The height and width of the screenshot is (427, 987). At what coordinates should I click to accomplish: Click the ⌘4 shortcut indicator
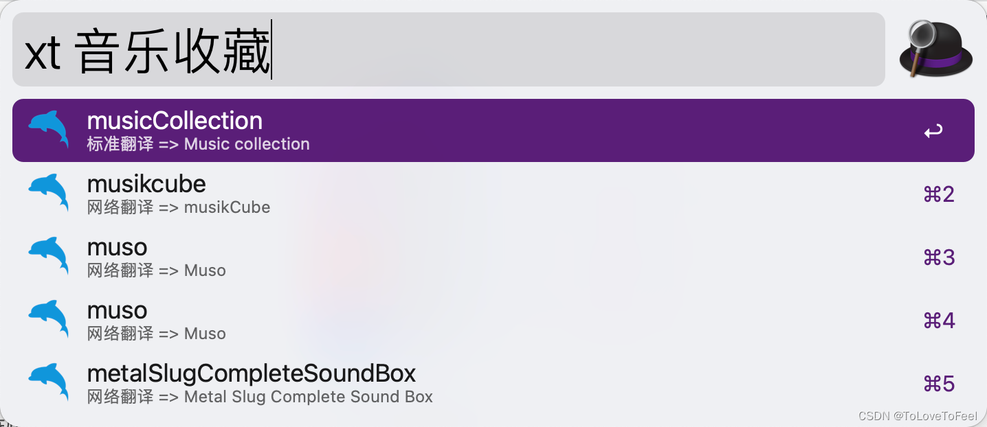[x=939, y=321]
